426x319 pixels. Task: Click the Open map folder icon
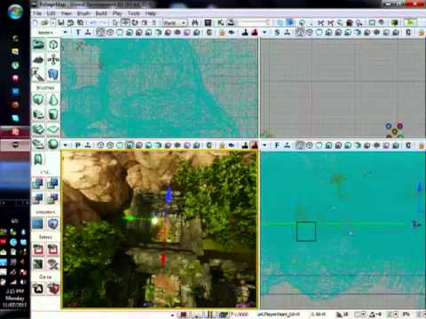tap(44, 22)
